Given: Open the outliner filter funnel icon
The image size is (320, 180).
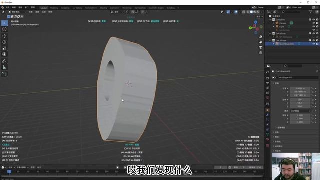Looking at the screenshot, I should point(311,12).
